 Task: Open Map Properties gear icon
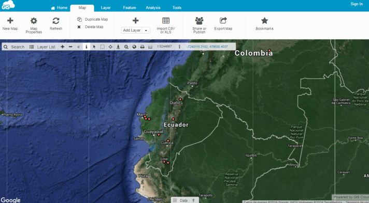(34, 21)
